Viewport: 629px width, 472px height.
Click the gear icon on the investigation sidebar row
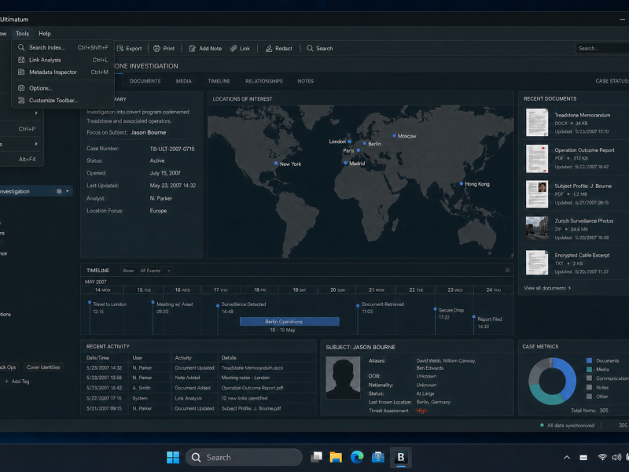point(59,191)
